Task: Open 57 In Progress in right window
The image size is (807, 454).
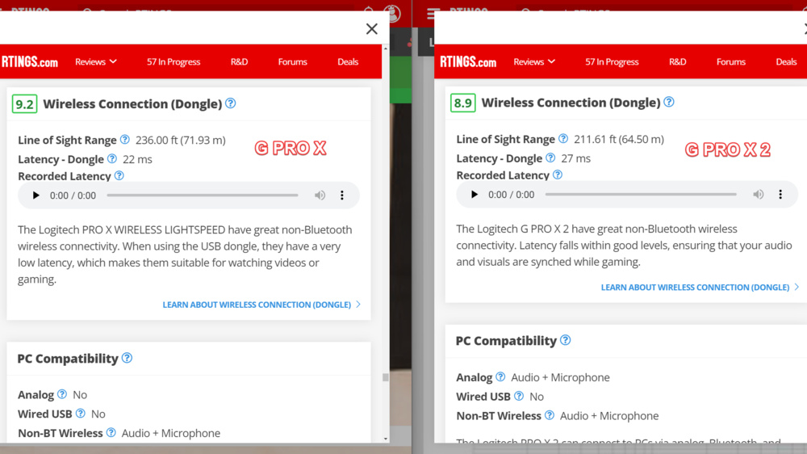Action: pos(612,61)
